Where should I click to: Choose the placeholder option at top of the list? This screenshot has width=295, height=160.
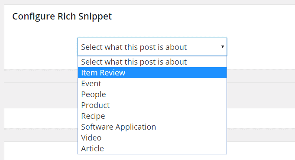pos(152,62)
